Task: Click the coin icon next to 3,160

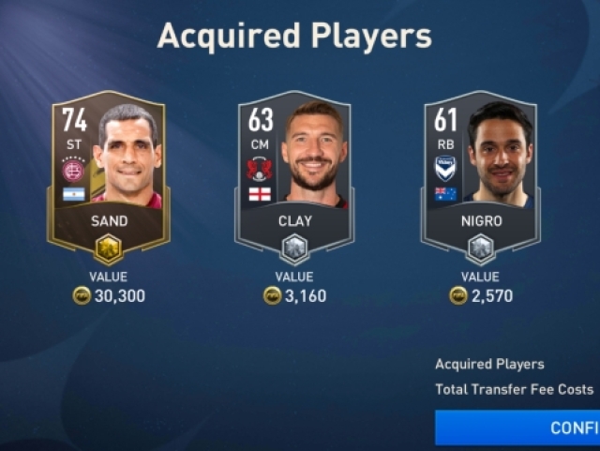Action: tap(273, 296)
